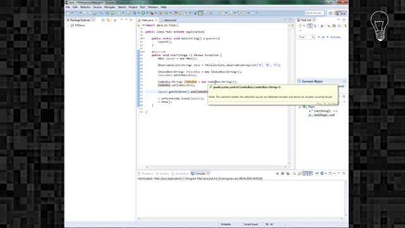
Task: Click the Smart Insert status bar entry
Action: point(251,224)
